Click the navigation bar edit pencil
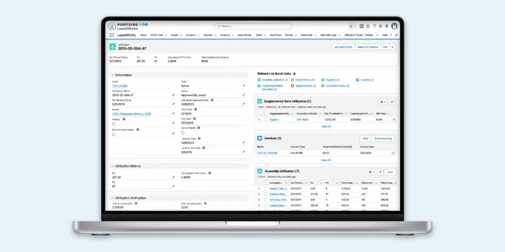This screenshot has width=505, height=252. pyautogui.click(x=396, y=35)
